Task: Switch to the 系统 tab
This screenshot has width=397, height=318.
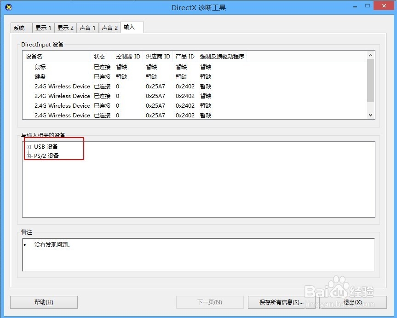Action: (x=22, y=28)
